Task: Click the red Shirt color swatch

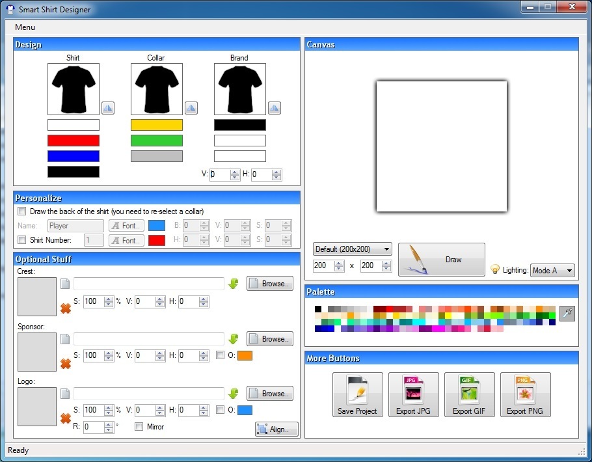Action: pyautogui.click(x=74, y=141)
